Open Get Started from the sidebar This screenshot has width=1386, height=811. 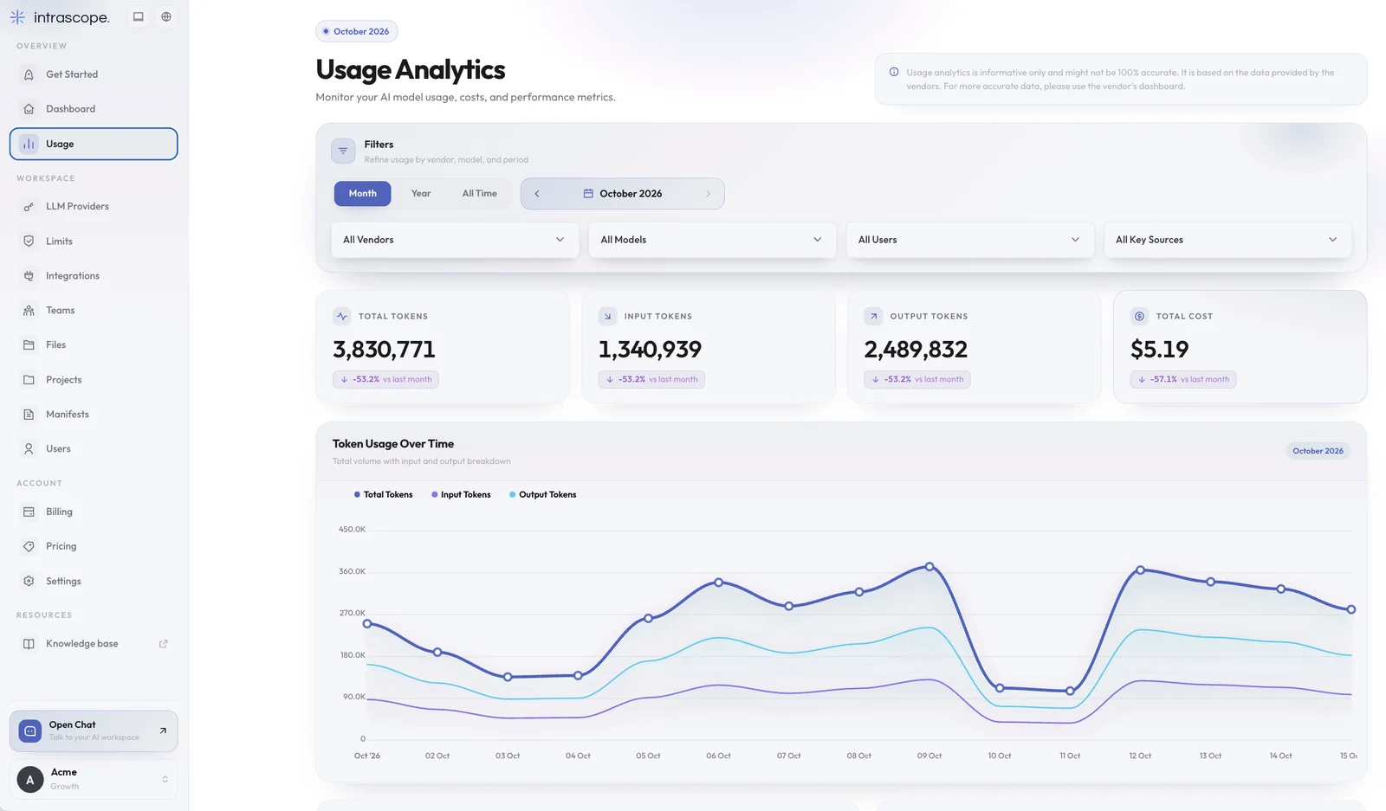tap(94, 74)
